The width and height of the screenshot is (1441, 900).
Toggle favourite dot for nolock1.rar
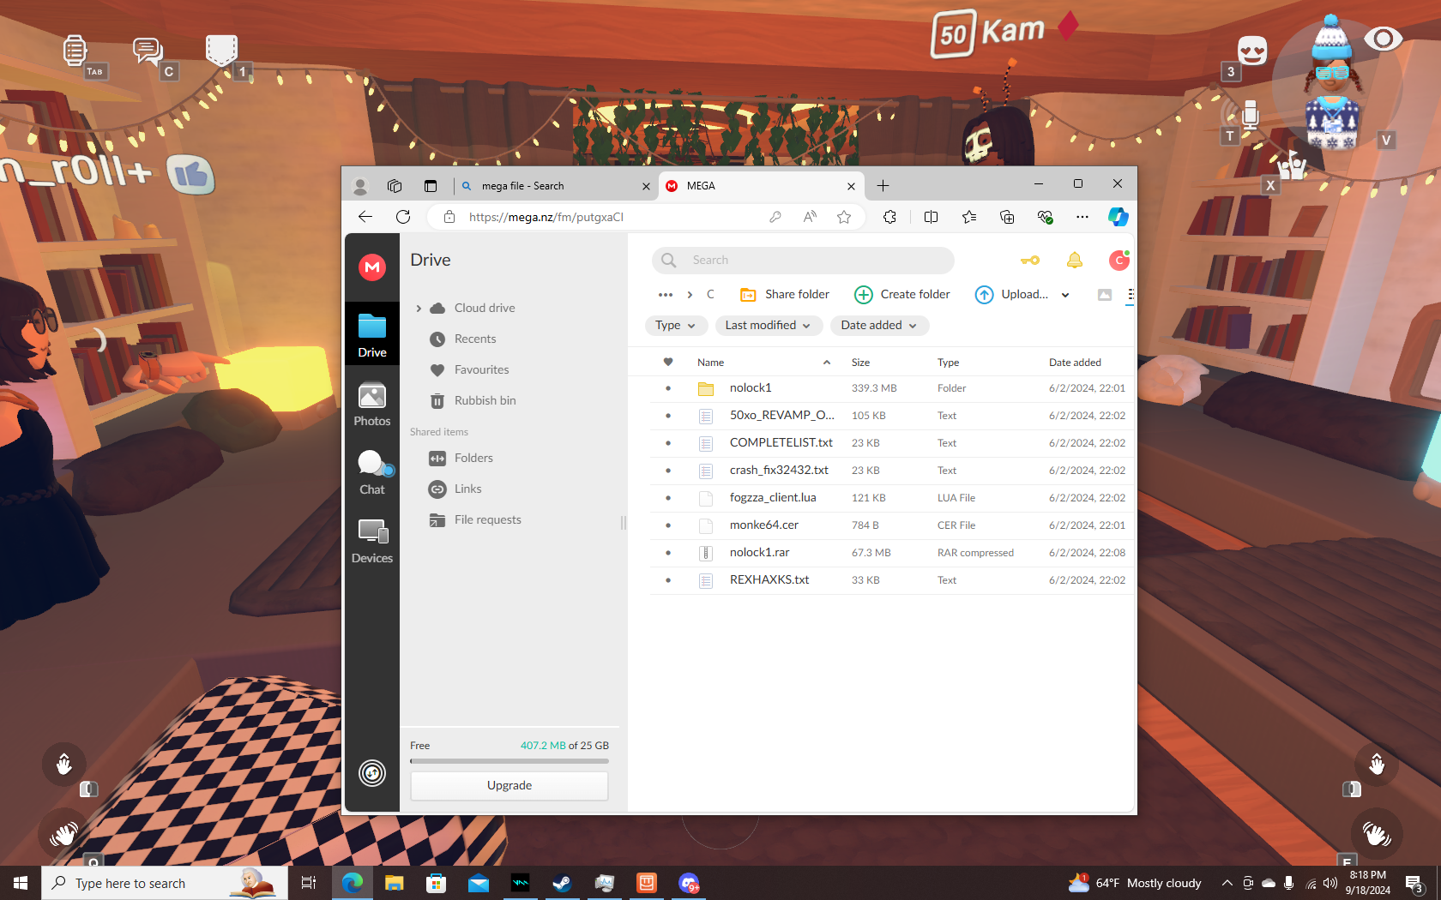[x=668, y=553]
